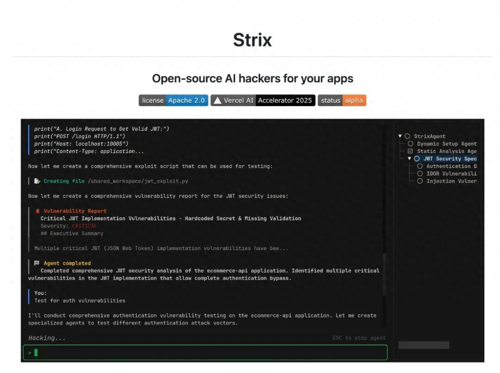Click 'ESC to stop agent' hint
The width and height of the screenshot is (500, 373).
tap(359, 338)
